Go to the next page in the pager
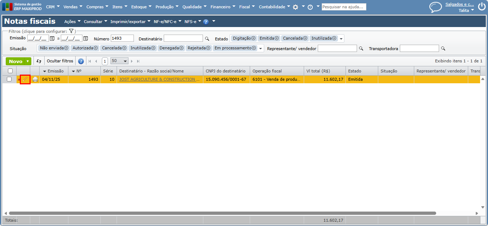Image resolution: width=488 pixels, height=226 pixels. (x=132, y=61)
